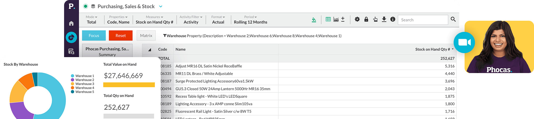This screenshot has width=534, height=119.
Task: Open the settings gear icon
Action: coord(357,19)
